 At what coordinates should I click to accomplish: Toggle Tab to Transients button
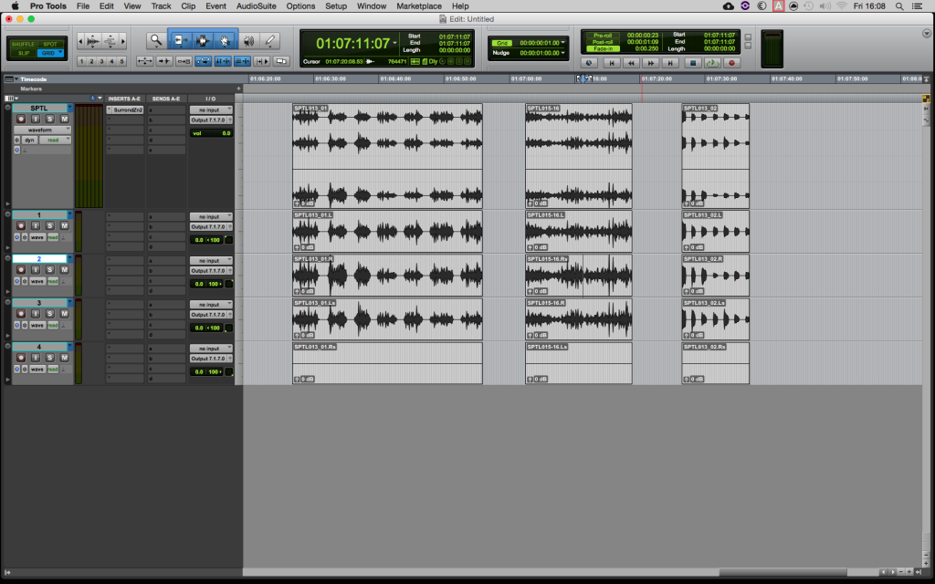164,61
